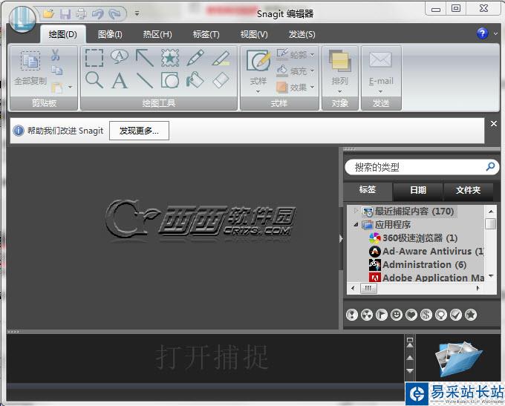Click the blue help question mark icon

482,33
